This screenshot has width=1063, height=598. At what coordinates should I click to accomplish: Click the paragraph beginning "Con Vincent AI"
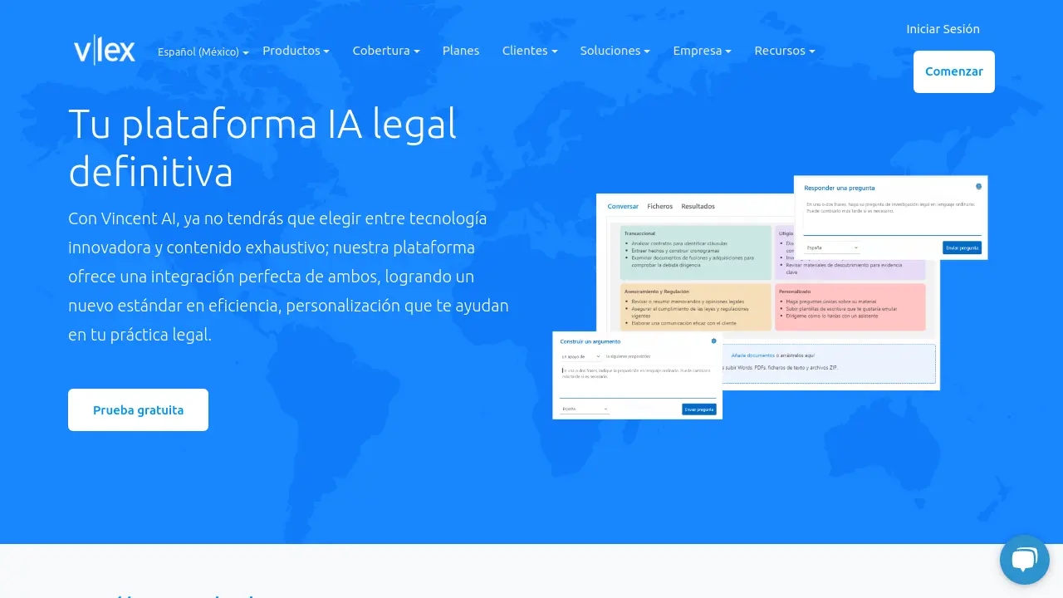288,277
